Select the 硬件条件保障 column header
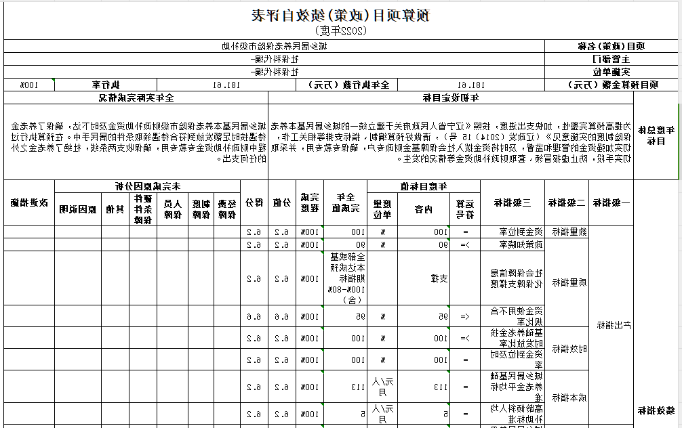The height and width of the screenshot is (428, 682). point(142,209)
